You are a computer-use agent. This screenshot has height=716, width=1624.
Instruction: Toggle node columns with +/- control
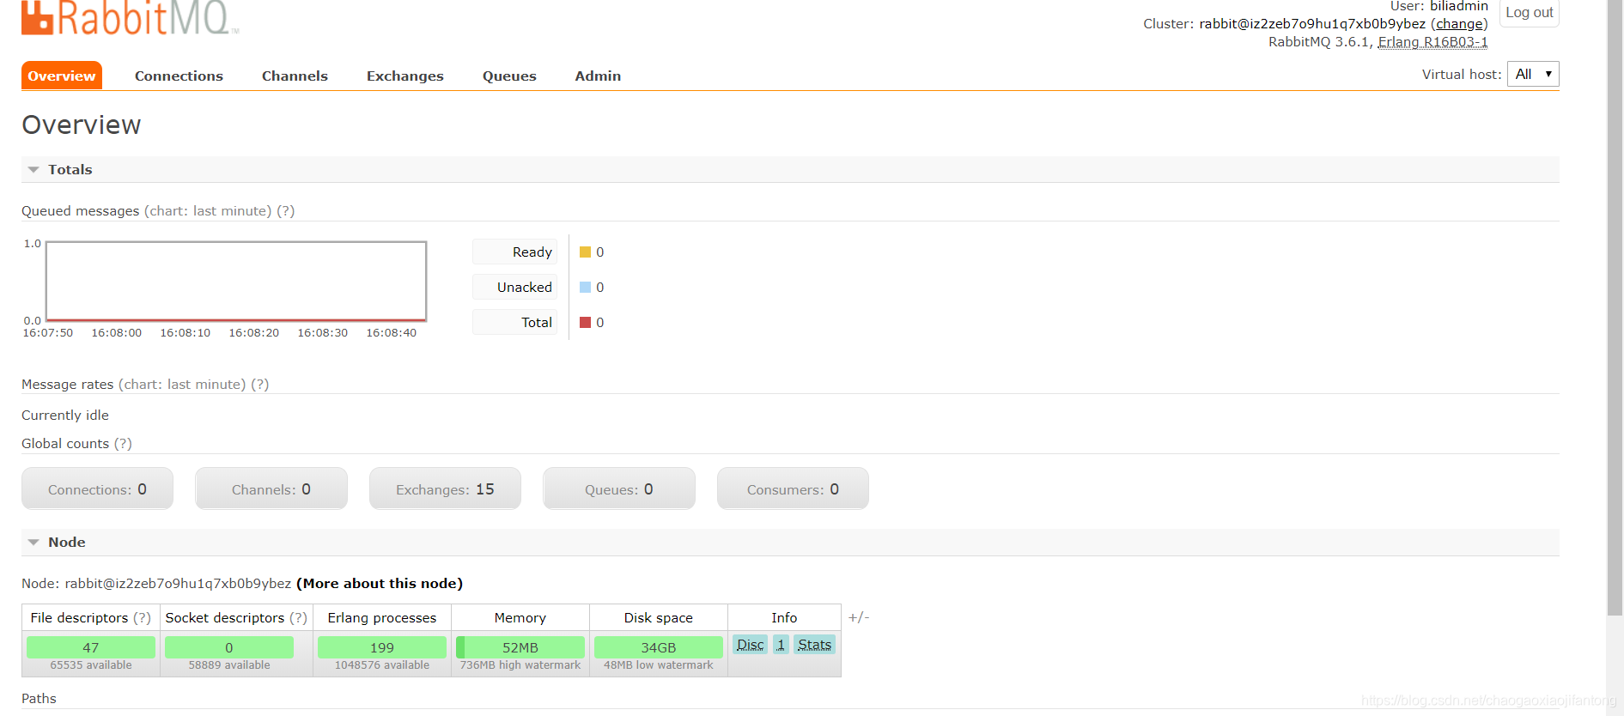[859, 617]
